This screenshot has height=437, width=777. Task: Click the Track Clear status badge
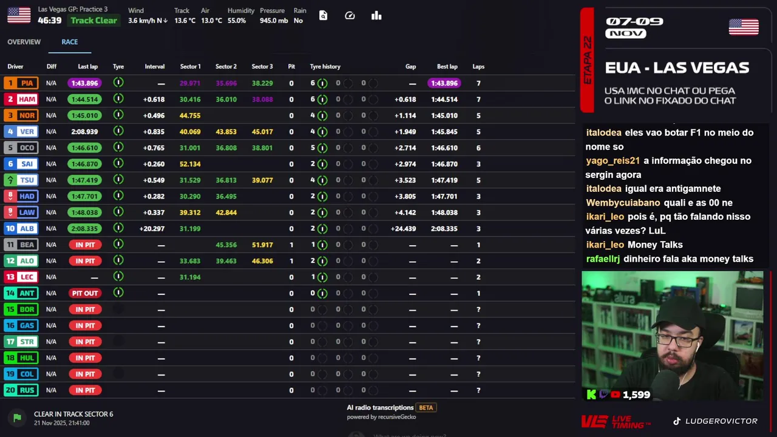(93, 21)
